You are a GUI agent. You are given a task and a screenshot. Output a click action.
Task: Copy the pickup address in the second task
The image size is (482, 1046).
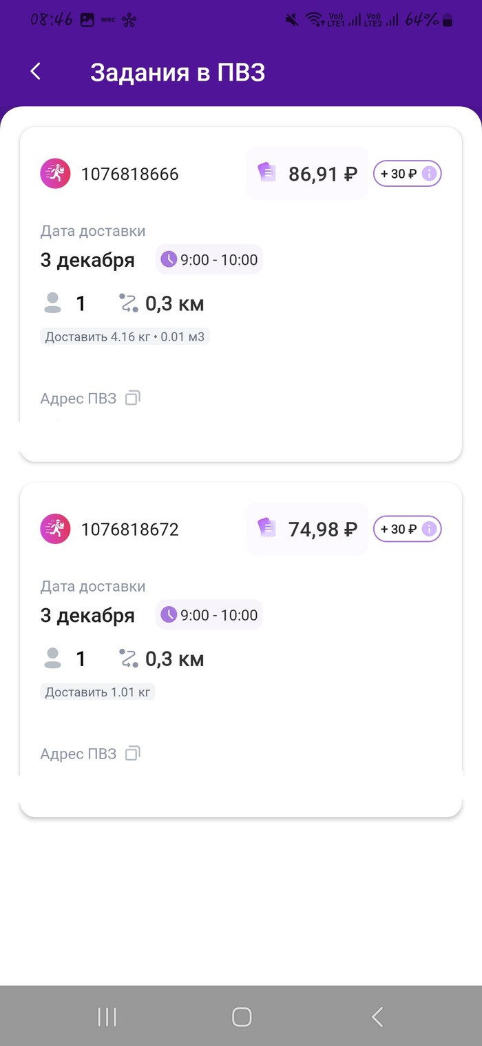pos(133,754)
